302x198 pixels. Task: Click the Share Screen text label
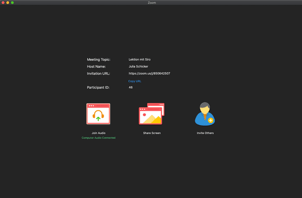[151, 133]
